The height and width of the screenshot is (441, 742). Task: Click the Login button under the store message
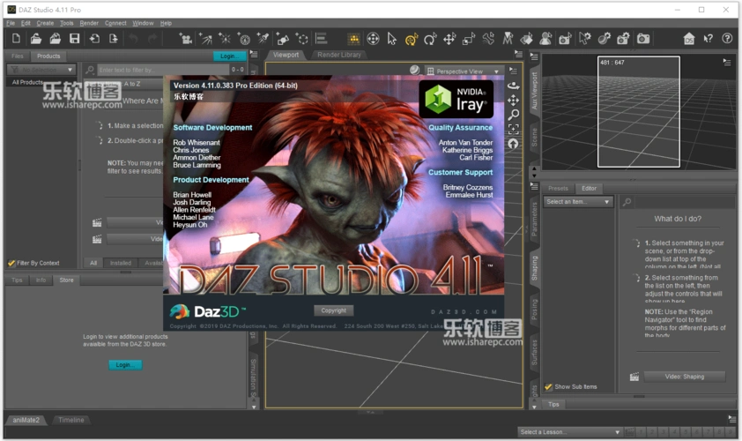[x=125, y=365]
